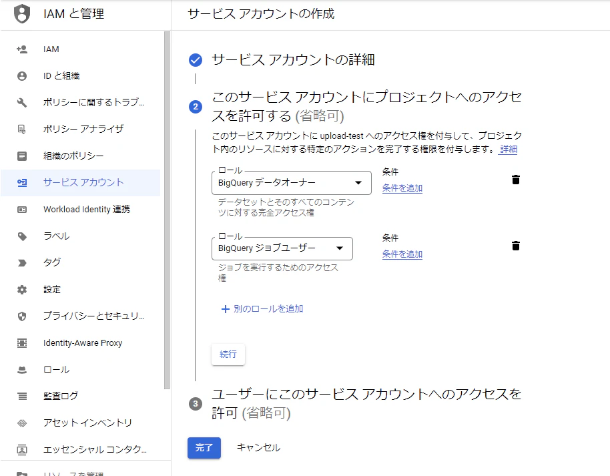
Task: Expand サービス アカウントの詳細 step
Action: click(x=294, y=60)
